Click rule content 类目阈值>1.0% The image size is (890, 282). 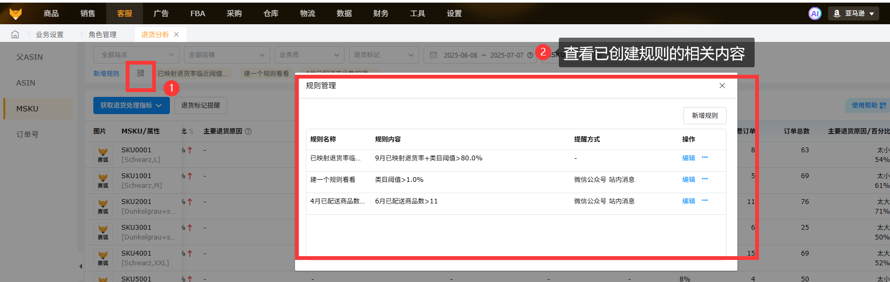pos(399,180)
